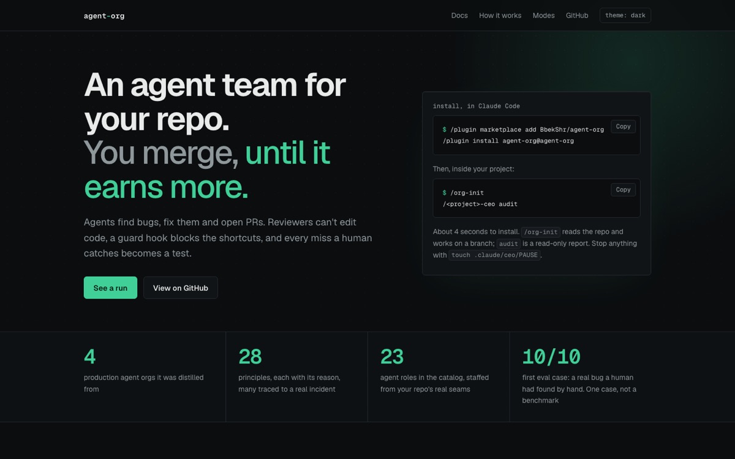735x459 pixels.
Task: Click 'Then, inside your project:' text
Action: [x=473, y=169]
